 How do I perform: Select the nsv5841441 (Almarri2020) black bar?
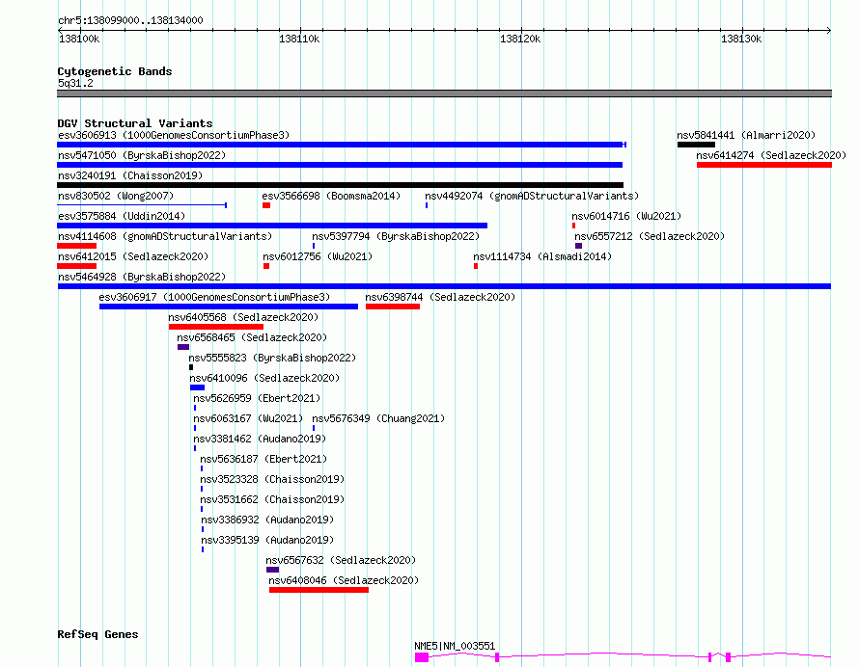pyautogui.click(x=696, y=145)
